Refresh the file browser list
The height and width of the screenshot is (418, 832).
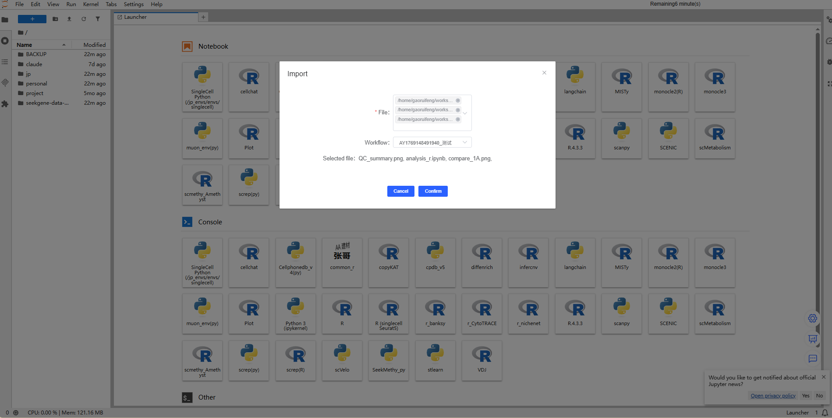pos(84,19)
